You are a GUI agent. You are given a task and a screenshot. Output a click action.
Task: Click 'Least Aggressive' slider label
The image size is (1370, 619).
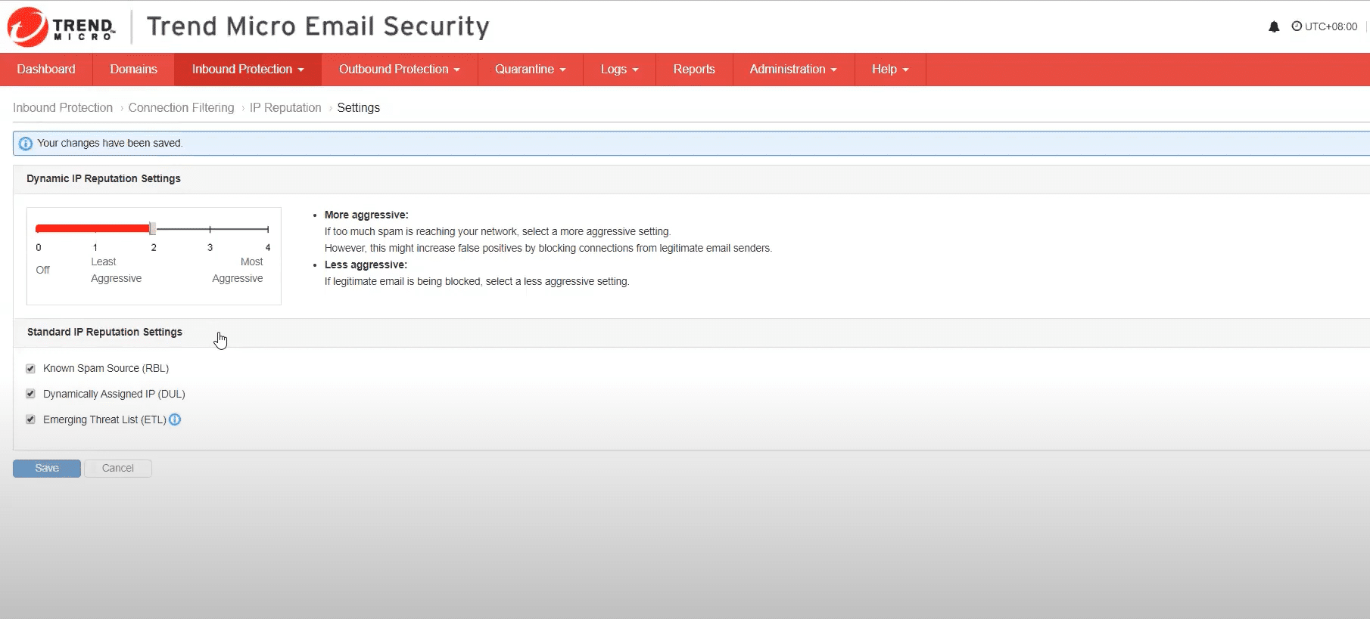point(117,271)
